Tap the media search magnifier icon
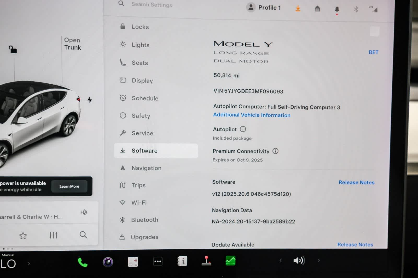The image size is (418, 278). (83, 235)
